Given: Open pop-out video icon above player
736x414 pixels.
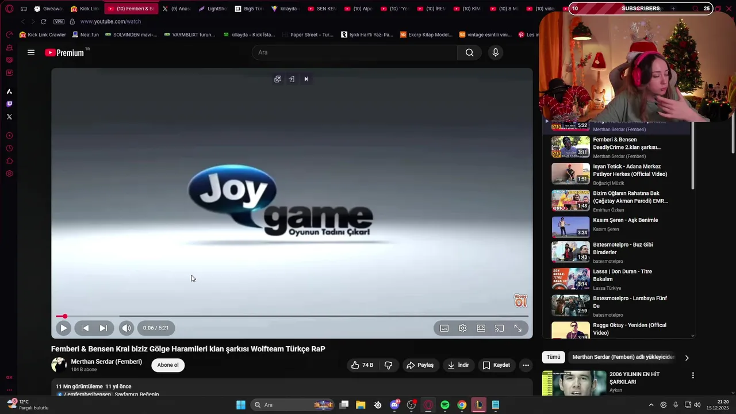Looking at the screenshot, I should (278, 79).
